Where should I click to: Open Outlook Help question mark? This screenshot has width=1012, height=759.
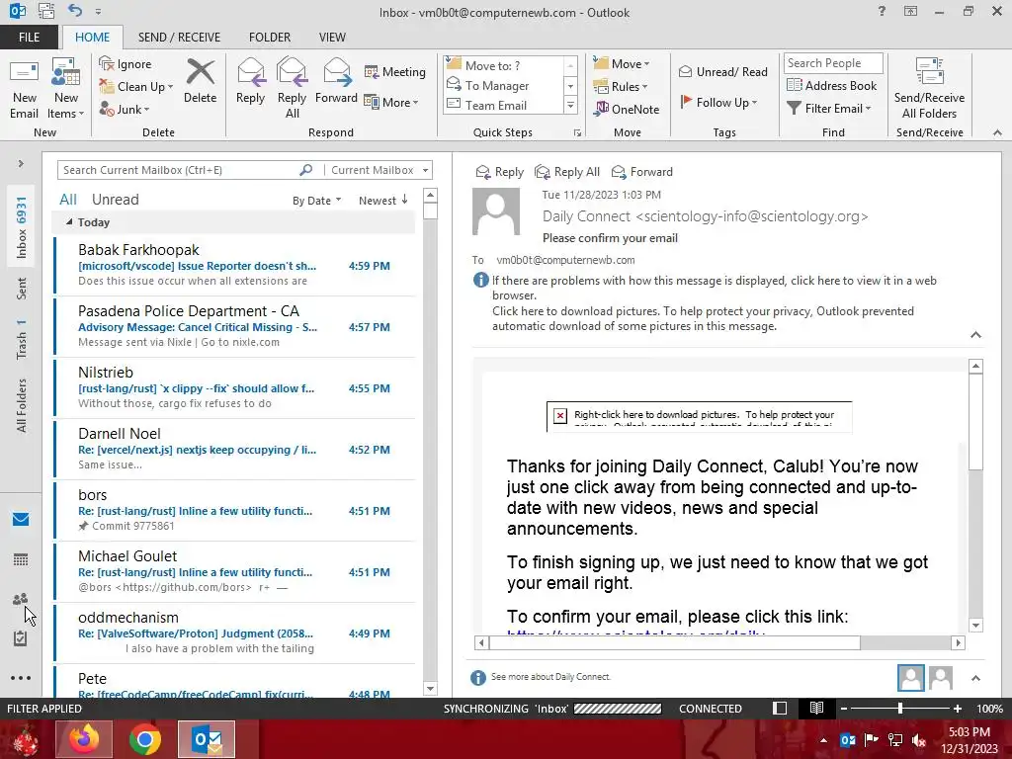[882, 11]
